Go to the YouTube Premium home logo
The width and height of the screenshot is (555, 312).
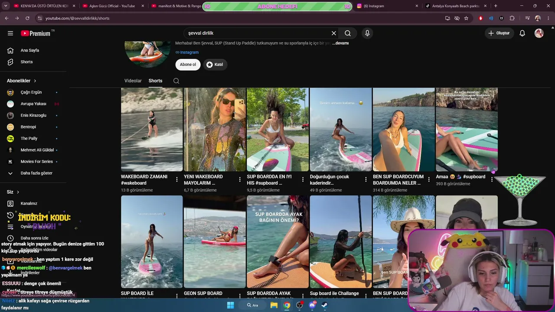[x=36, y=33]
